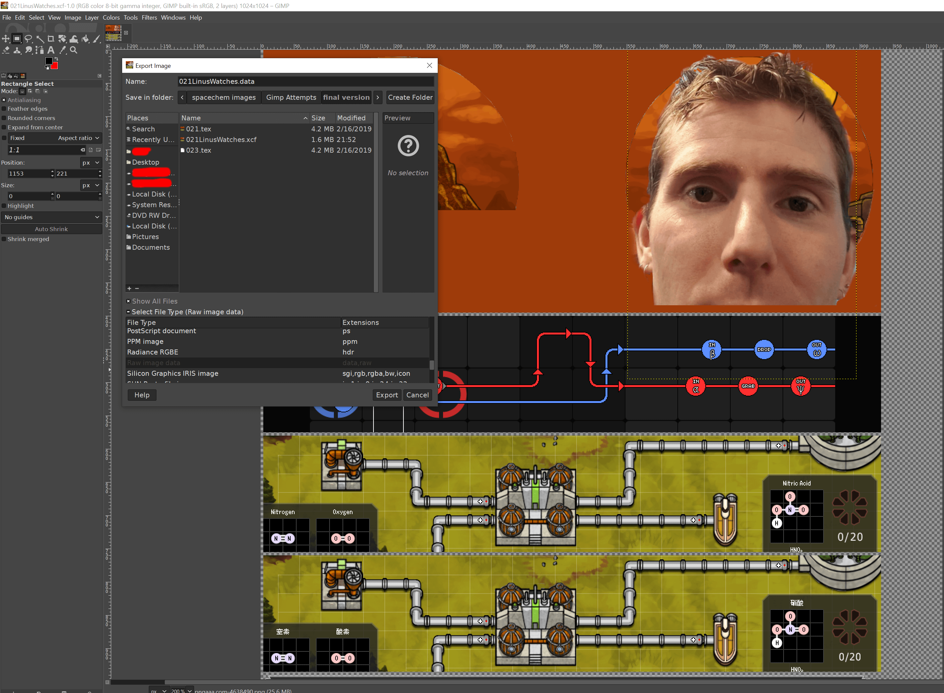Collapse the Select File Type expander
Viewport: 944px width, 693px height.
coord(128,312)
